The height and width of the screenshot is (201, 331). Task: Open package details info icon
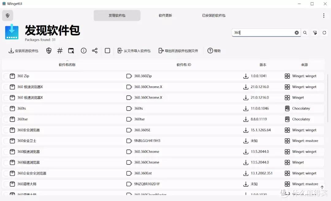pos(83,51)
